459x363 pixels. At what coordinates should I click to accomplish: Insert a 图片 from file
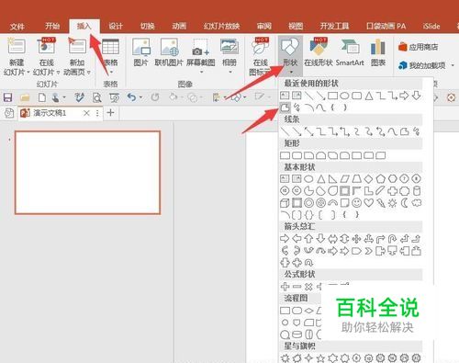click(141, 52)
